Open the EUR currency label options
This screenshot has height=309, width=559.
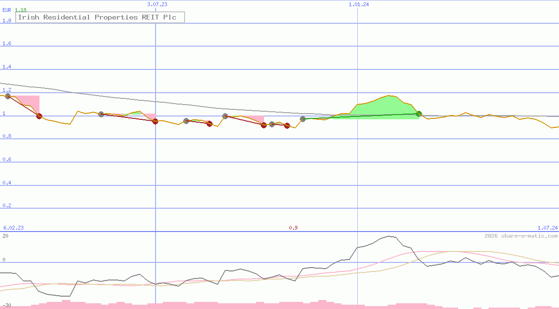click(x=7, y=10)
